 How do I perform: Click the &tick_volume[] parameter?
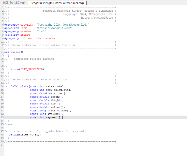[59, 111]
